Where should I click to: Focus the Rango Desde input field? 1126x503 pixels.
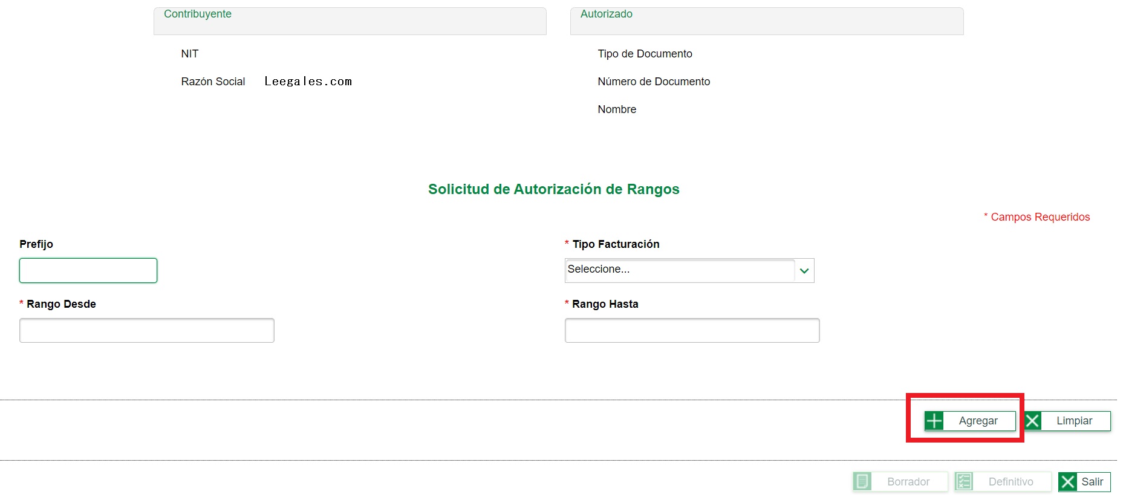(x=147, y=330)
